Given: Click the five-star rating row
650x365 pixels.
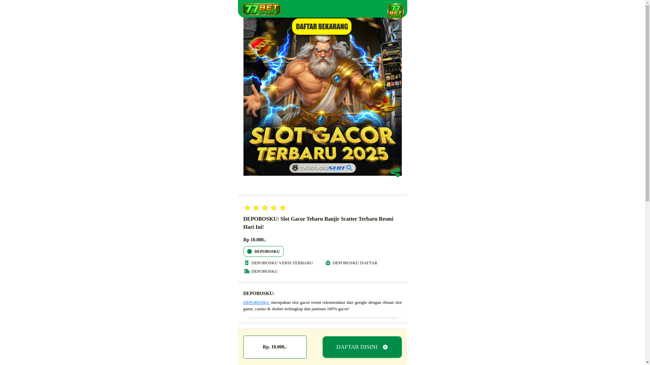Looking at the screenshot, I should (x=265, y=208).
